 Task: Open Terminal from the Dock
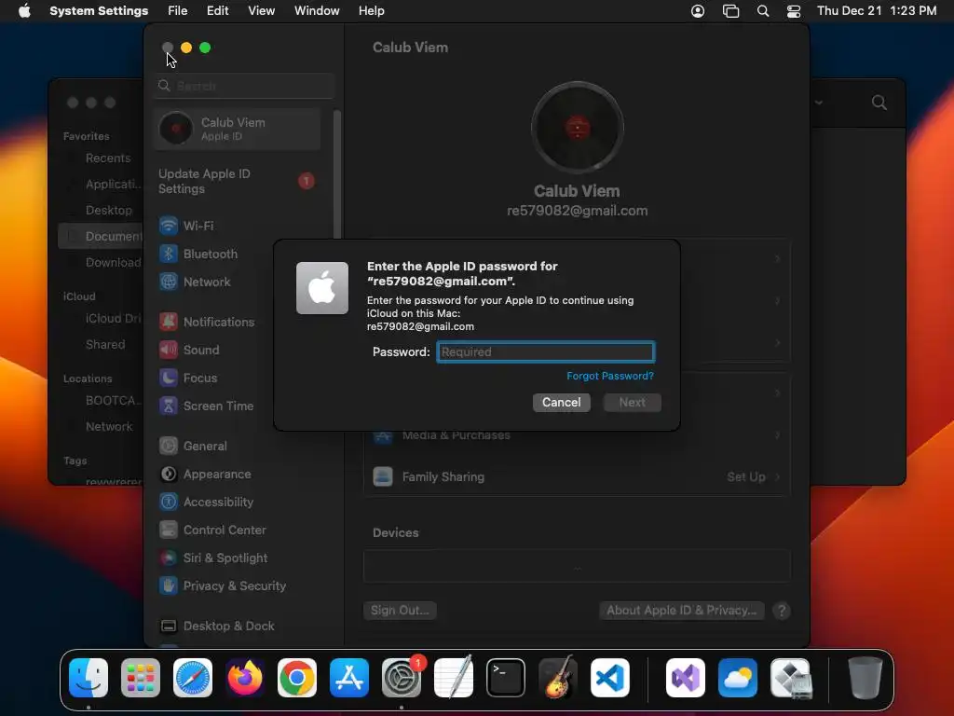[506, 678]
